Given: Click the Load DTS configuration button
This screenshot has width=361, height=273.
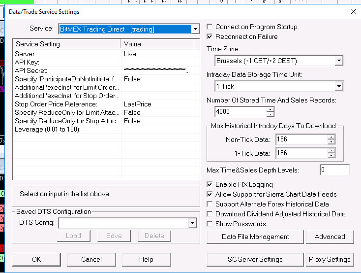Looking at the screenshot, I should coord(74,236).
